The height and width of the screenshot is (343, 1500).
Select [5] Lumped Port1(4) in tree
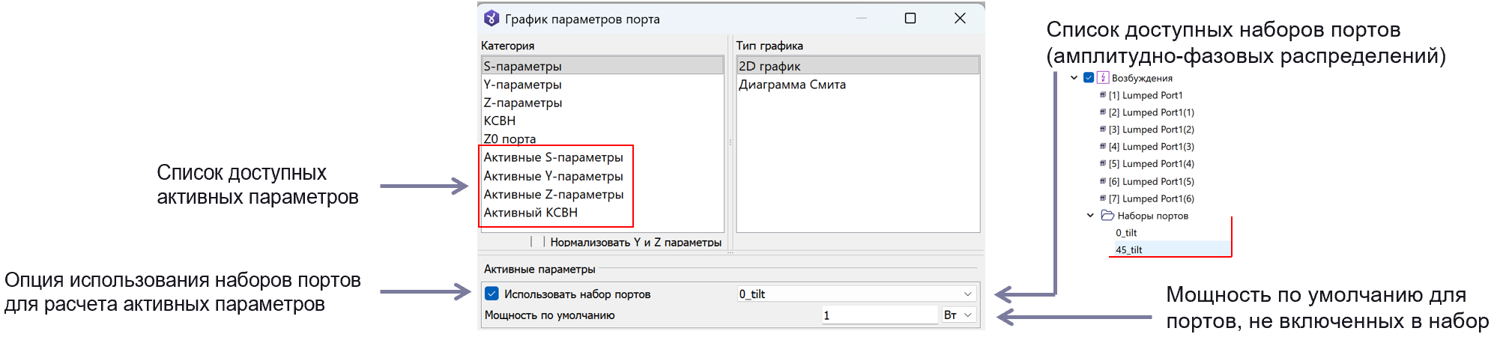1152,163
